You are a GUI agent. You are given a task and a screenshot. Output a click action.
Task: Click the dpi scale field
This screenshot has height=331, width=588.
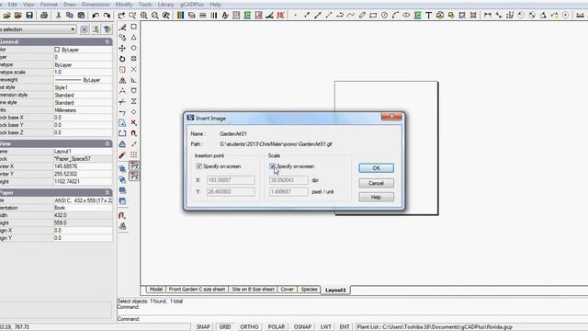tap(288, 180)
